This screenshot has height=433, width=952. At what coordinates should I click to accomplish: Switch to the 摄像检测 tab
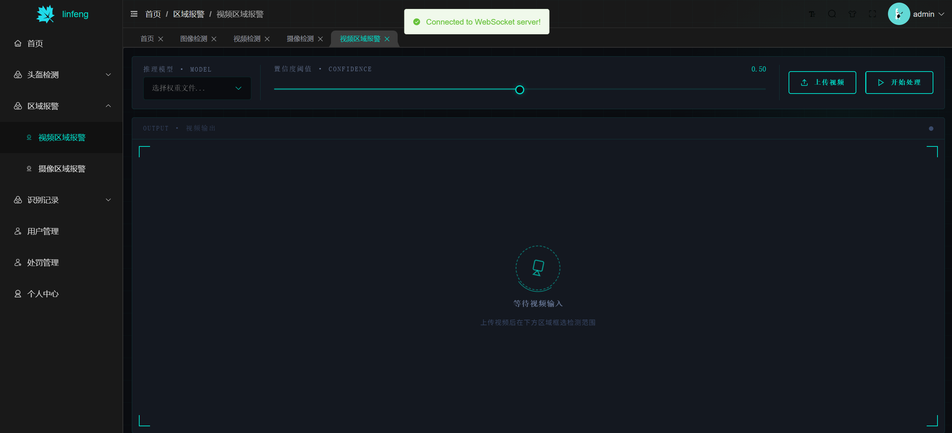coord(300,39)
